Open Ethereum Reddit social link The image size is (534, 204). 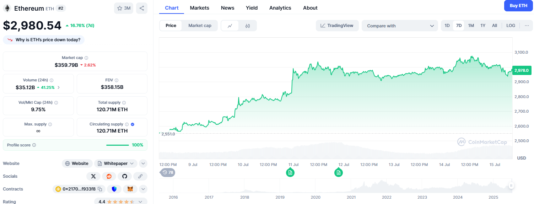[109, 176]
